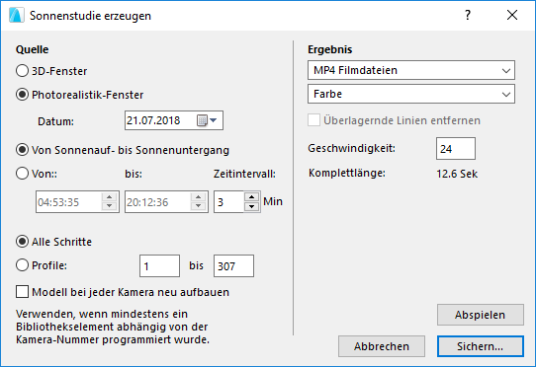Click the Profile end field showing 307
This screenshot has width=536, height=367.
point(233,265)
